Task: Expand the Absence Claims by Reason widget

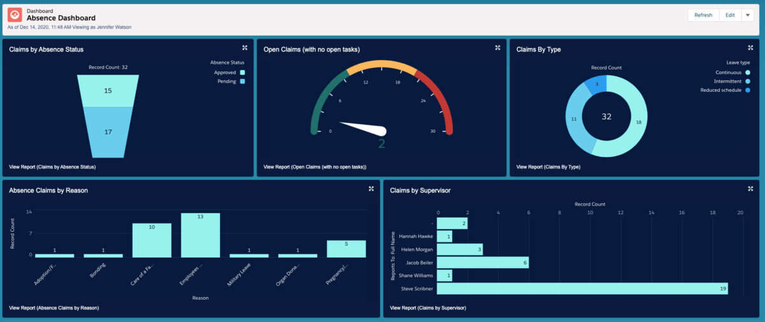Action: point(371,189)
